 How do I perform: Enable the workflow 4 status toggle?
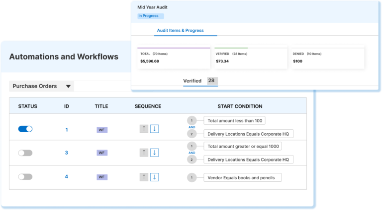click(25, 177)
